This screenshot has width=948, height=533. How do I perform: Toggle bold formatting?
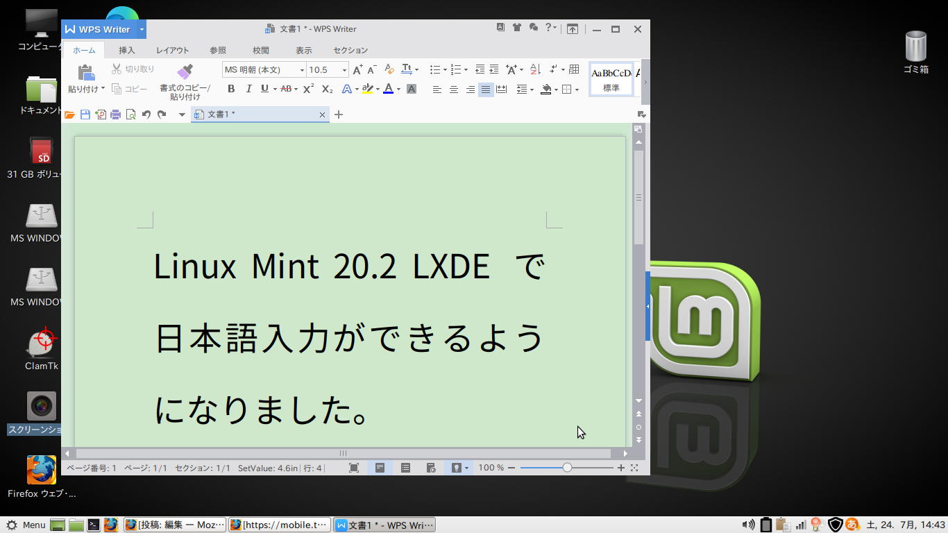pos(231,89)
